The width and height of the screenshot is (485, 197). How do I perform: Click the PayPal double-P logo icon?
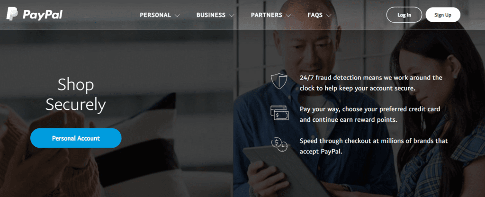click(x=12, y=14)
